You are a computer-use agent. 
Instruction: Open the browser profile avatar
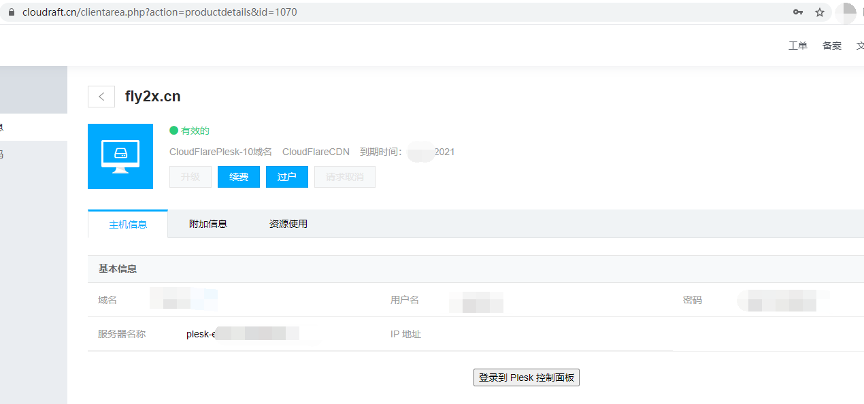[x=845, y=12]
